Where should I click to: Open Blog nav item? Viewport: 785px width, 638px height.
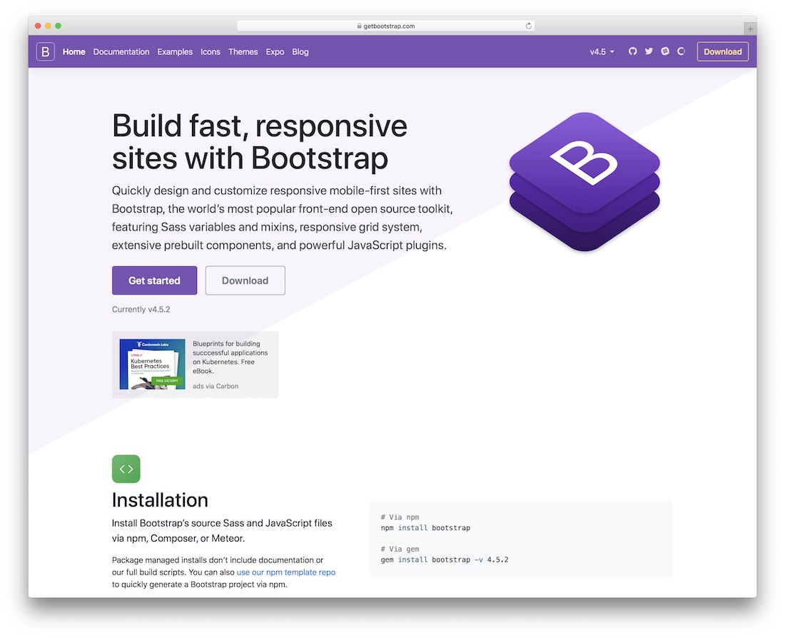(x=300, y=51)
